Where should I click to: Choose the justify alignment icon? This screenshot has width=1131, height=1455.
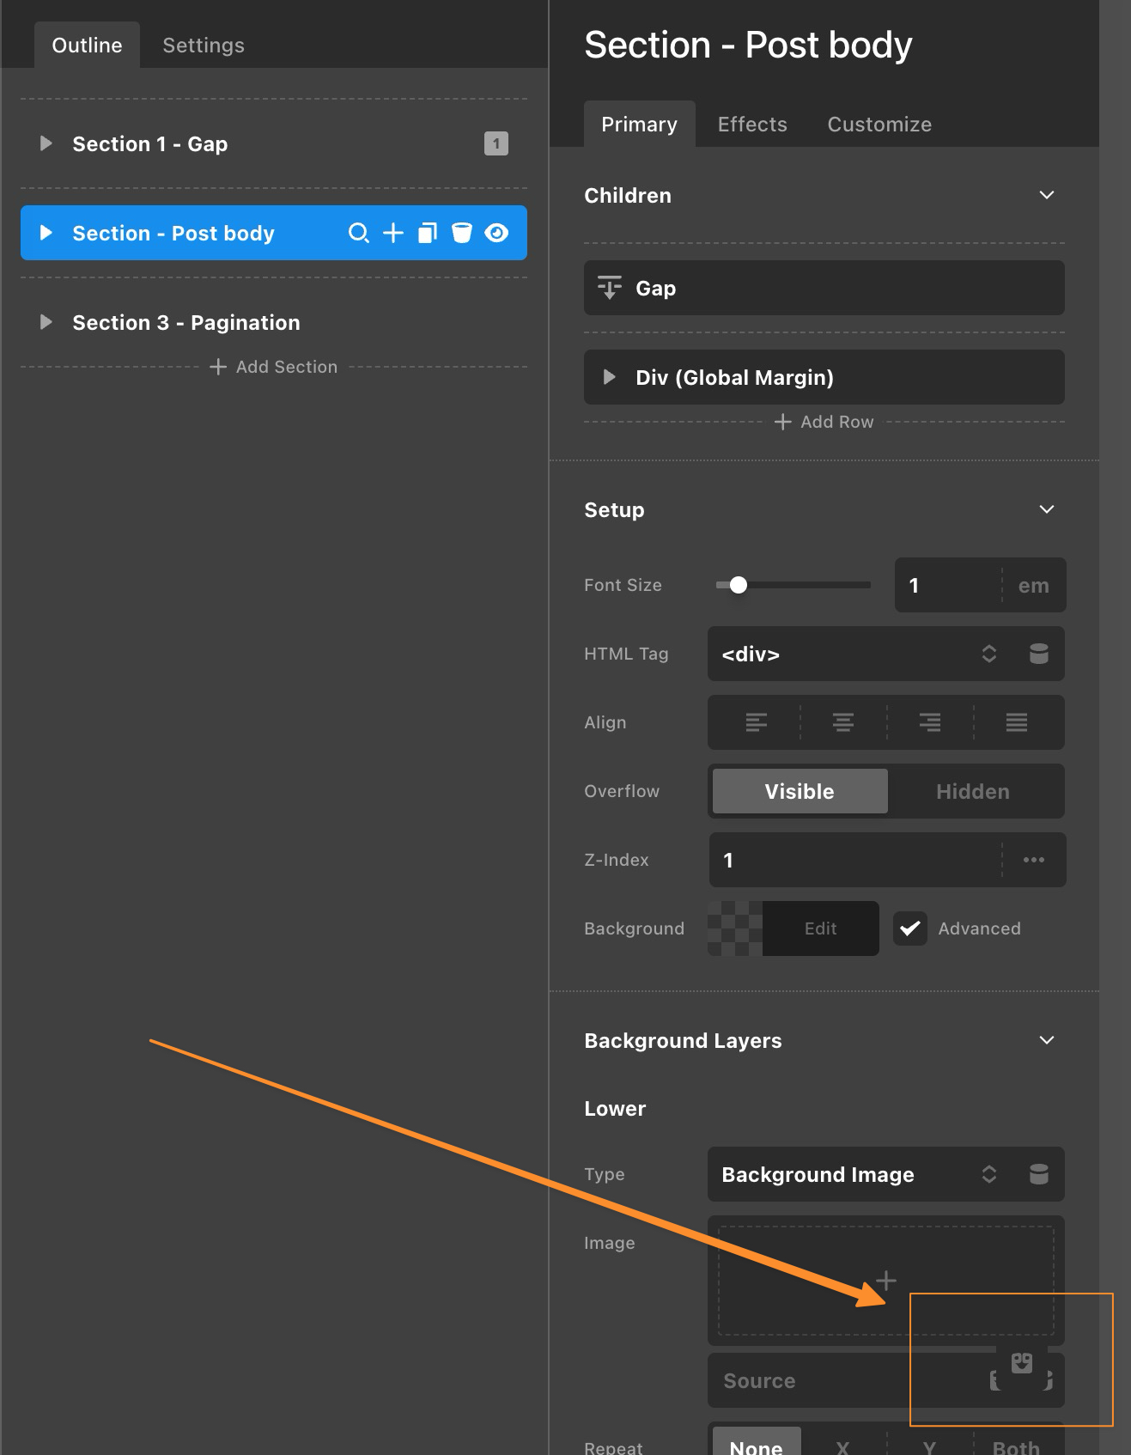tap(1016, 722)
